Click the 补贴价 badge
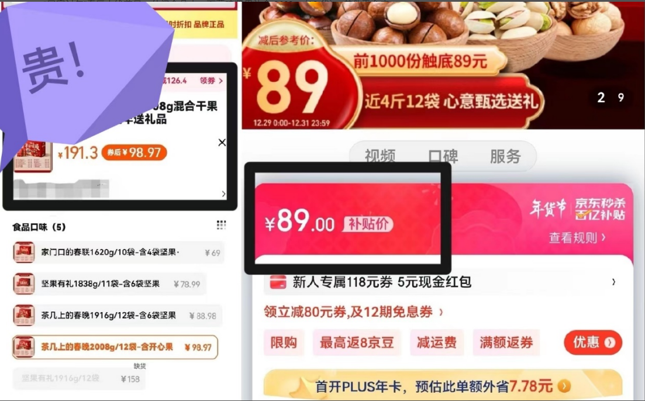Viewport: 645px width, 401px height. tap(368, 224)
